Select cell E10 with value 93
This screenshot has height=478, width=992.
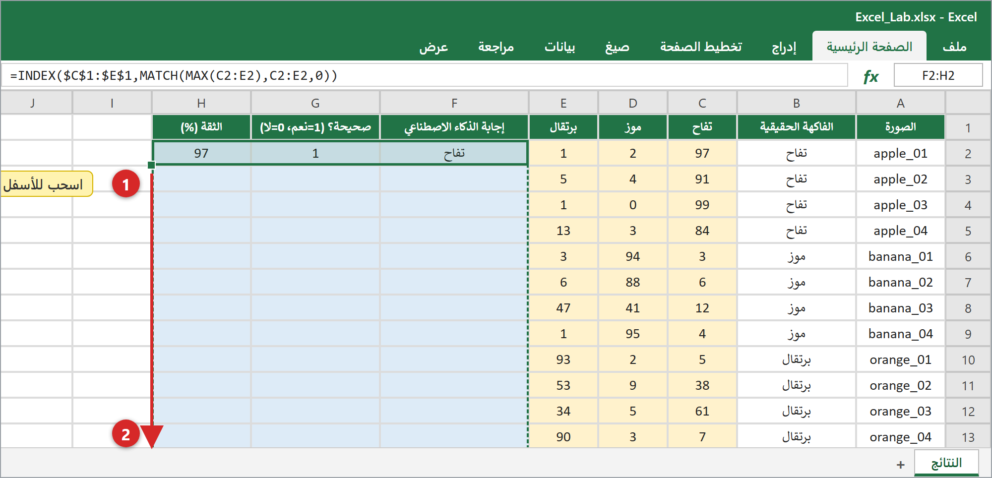(x=563, y=359)
